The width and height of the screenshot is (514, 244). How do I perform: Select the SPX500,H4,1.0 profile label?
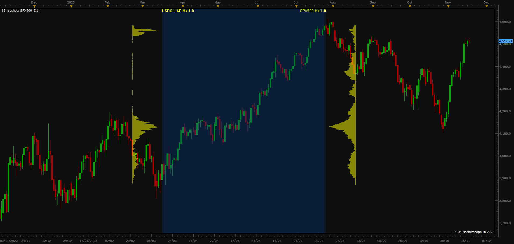pyautogui.click(x=313, y=11)
